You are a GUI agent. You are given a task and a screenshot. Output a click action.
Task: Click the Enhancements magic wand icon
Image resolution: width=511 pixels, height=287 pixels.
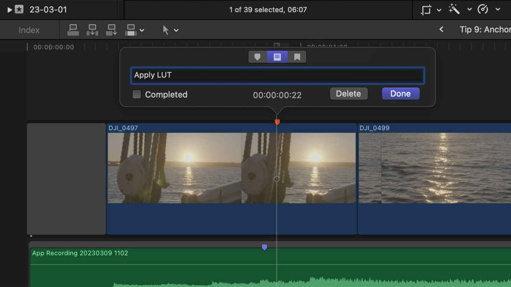(453, 9)
